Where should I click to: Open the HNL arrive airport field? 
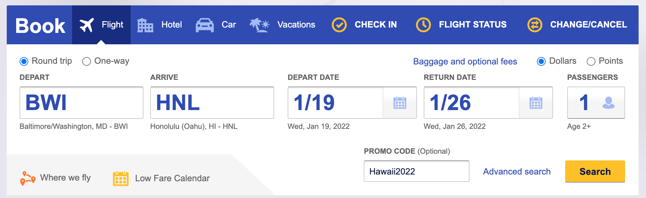point(212,103)
